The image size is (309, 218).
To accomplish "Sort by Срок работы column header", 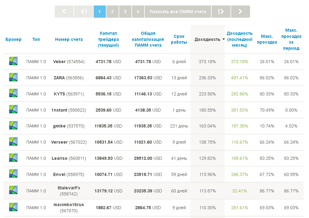I will coord(179,39).
